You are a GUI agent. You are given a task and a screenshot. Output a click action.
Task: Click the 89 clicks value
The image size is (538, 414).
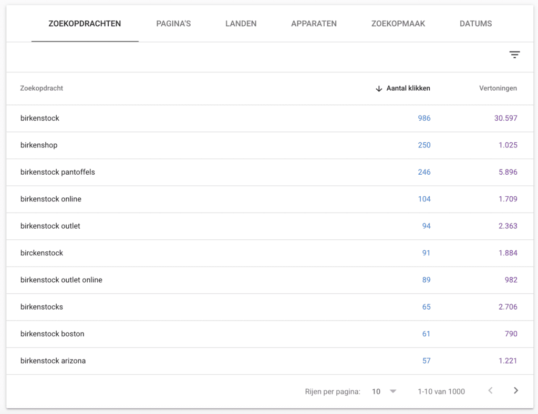426,280
